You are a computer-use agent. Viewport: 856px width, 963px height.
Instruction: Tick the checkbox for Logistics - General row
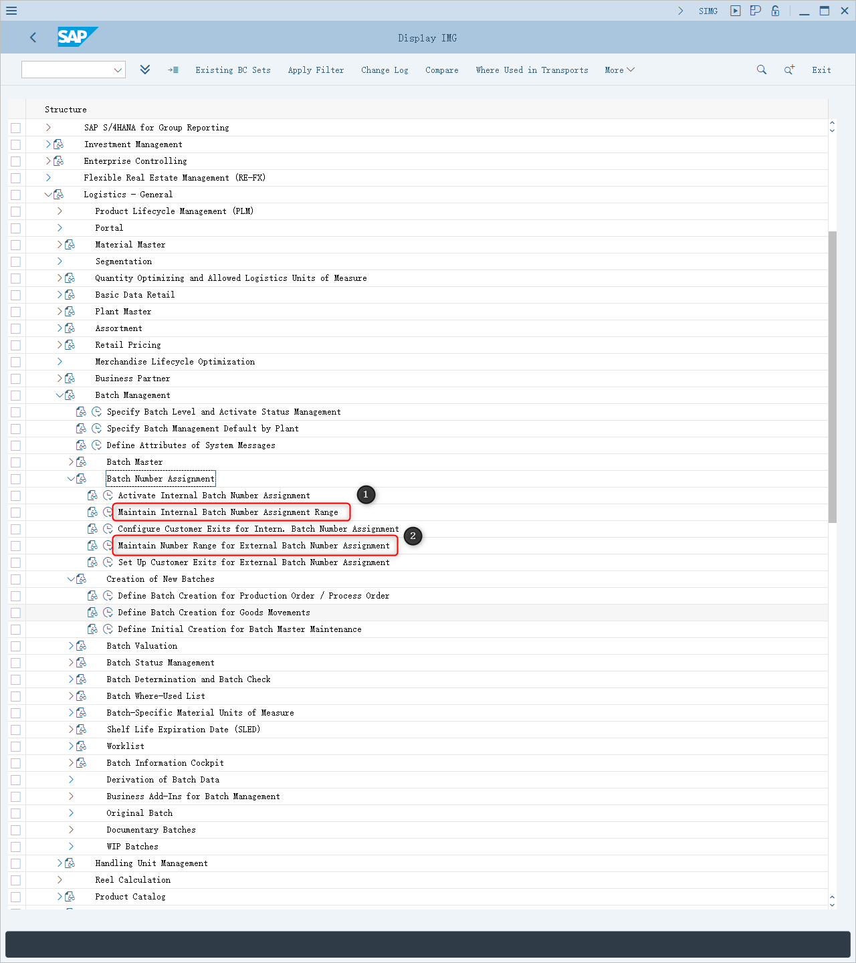tap(16, 195)
